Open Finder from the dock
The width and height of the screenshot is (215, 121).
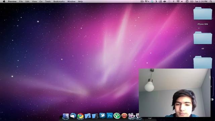[66, 116]
